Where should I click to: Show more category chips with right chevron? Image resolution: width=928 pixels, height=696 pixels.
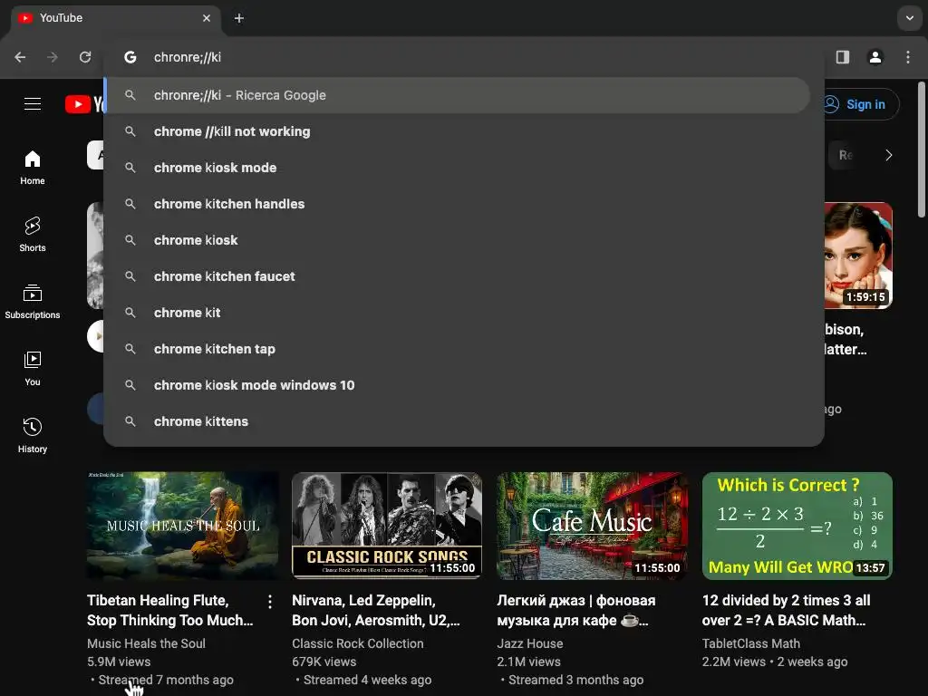coord(888,155)
